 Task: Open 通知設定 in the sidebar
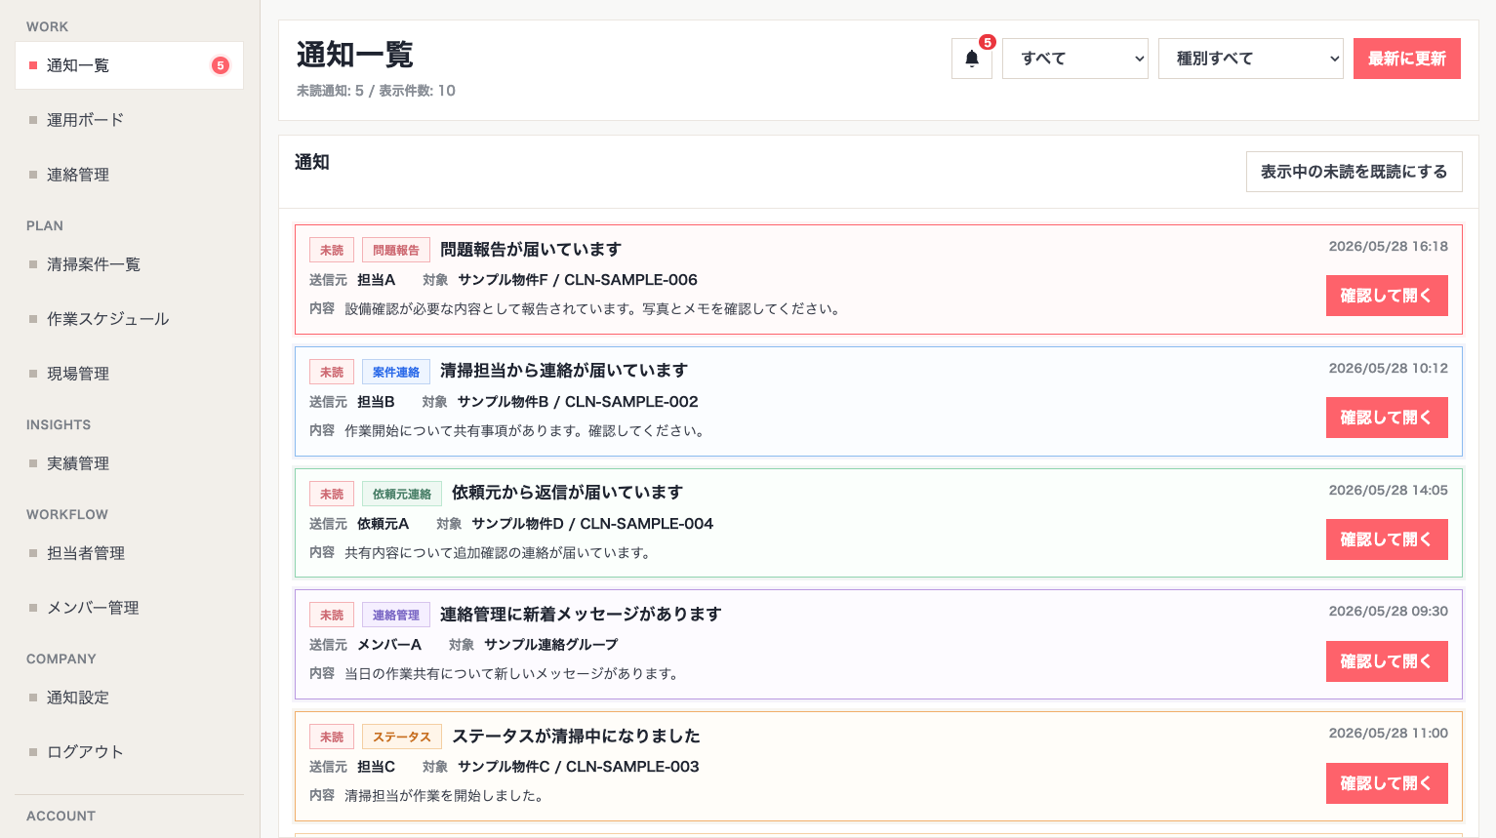pos(129,698)
